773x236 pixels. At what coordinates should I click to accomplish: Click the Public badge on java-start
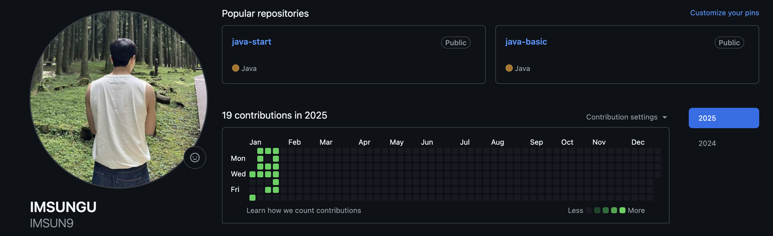coord(455,43)
